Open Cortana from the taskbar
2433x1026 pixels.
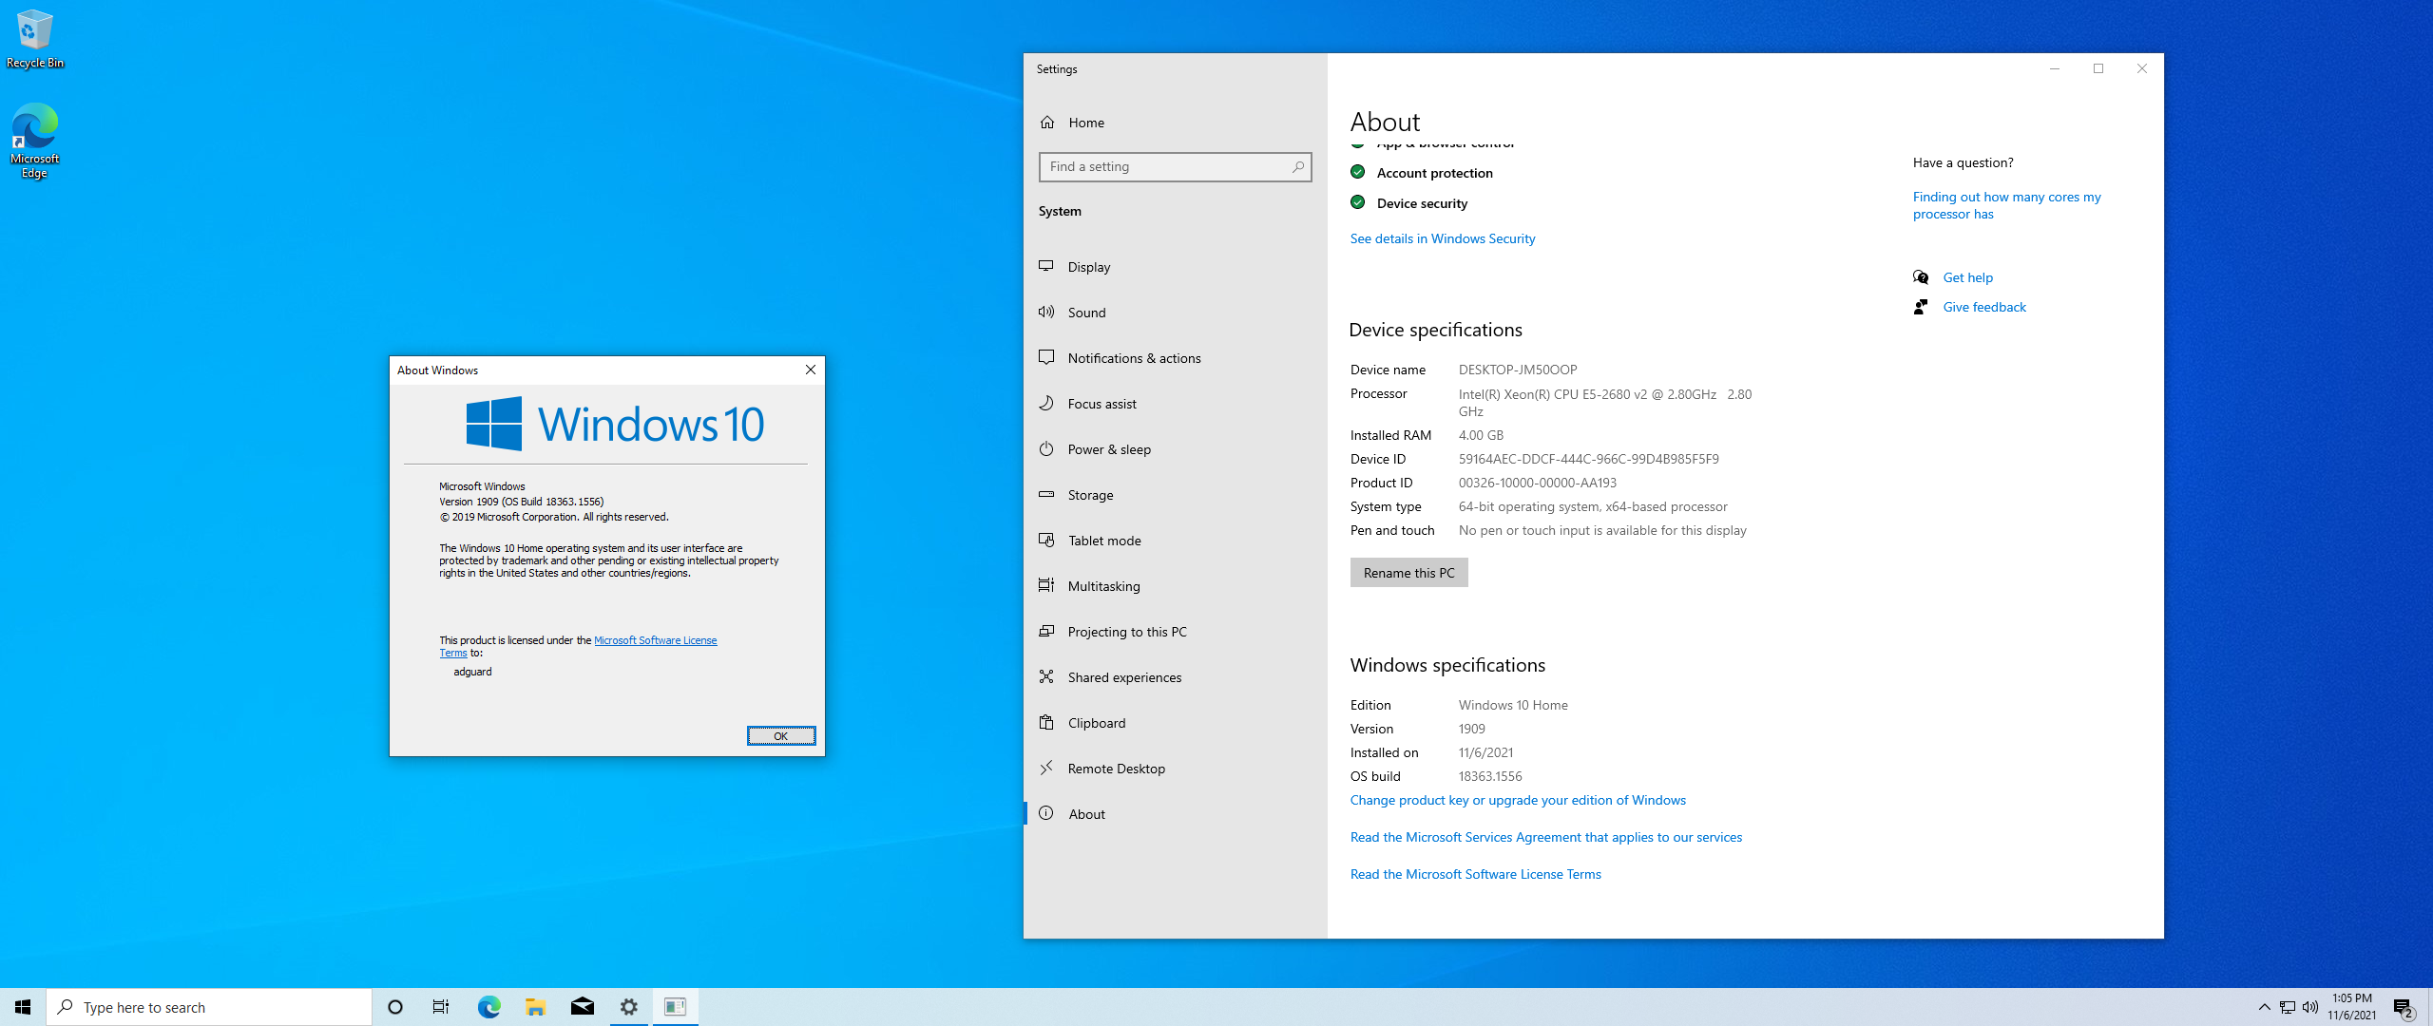pyautogui.click(x=395, y=1007)
